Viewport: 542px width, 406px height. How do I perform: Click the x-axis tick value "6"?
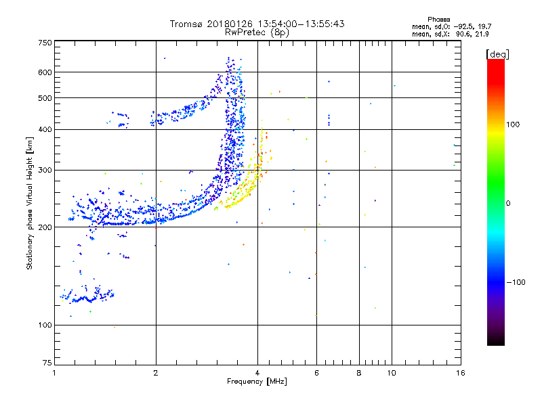point(316,373)
